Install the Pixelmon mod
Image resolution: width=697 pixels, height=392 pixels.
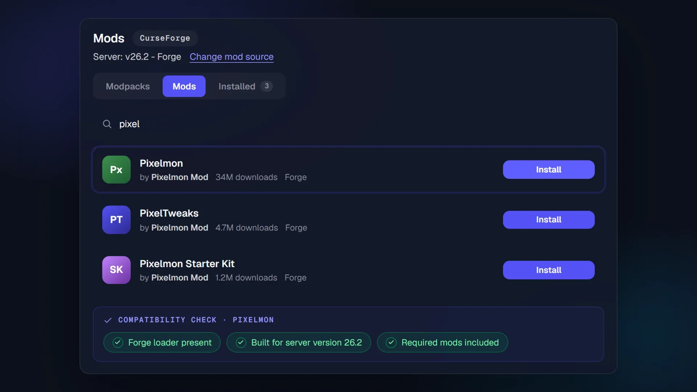pos(549,170)
